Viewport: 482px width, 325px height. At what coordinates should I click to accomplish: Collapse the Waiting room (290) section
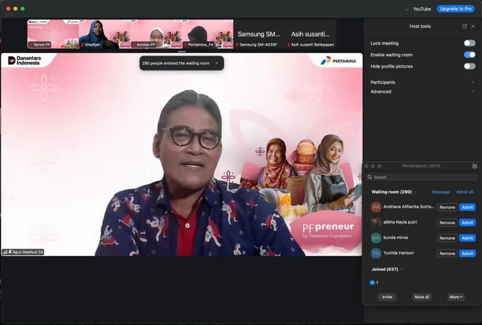pos(415,192)
